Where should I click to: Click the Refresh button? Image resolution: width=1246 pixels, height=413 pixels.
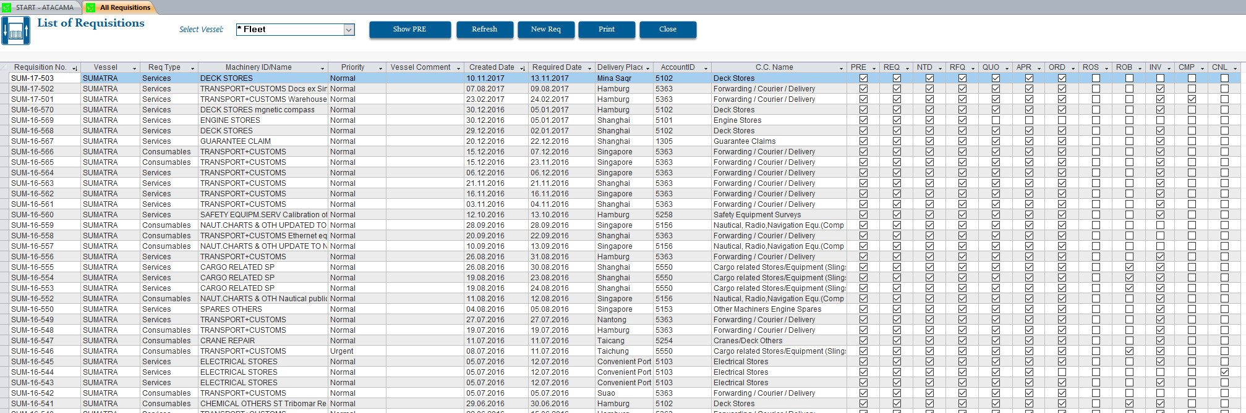coord(485,30)
